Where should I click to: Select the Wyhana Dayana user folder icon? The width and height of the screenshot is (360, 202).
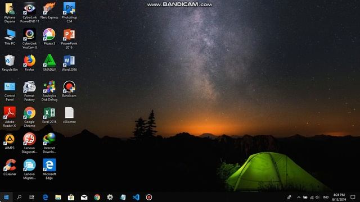[10, 12]
